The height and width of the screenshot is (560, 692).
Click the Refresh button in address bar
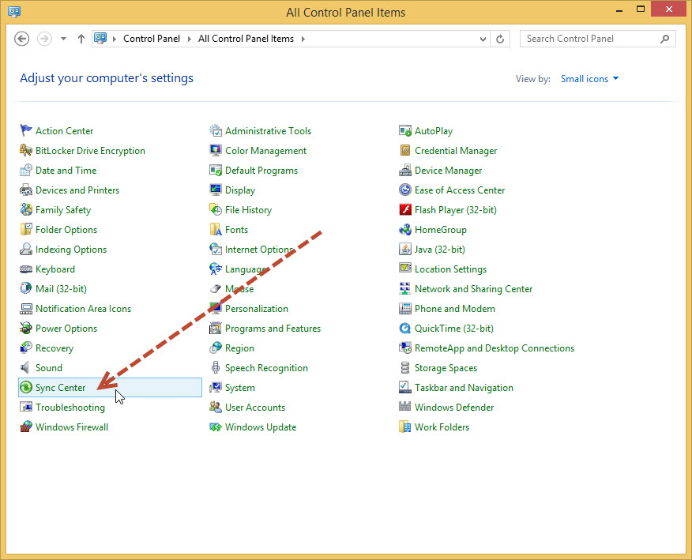(x=500, y=39)
